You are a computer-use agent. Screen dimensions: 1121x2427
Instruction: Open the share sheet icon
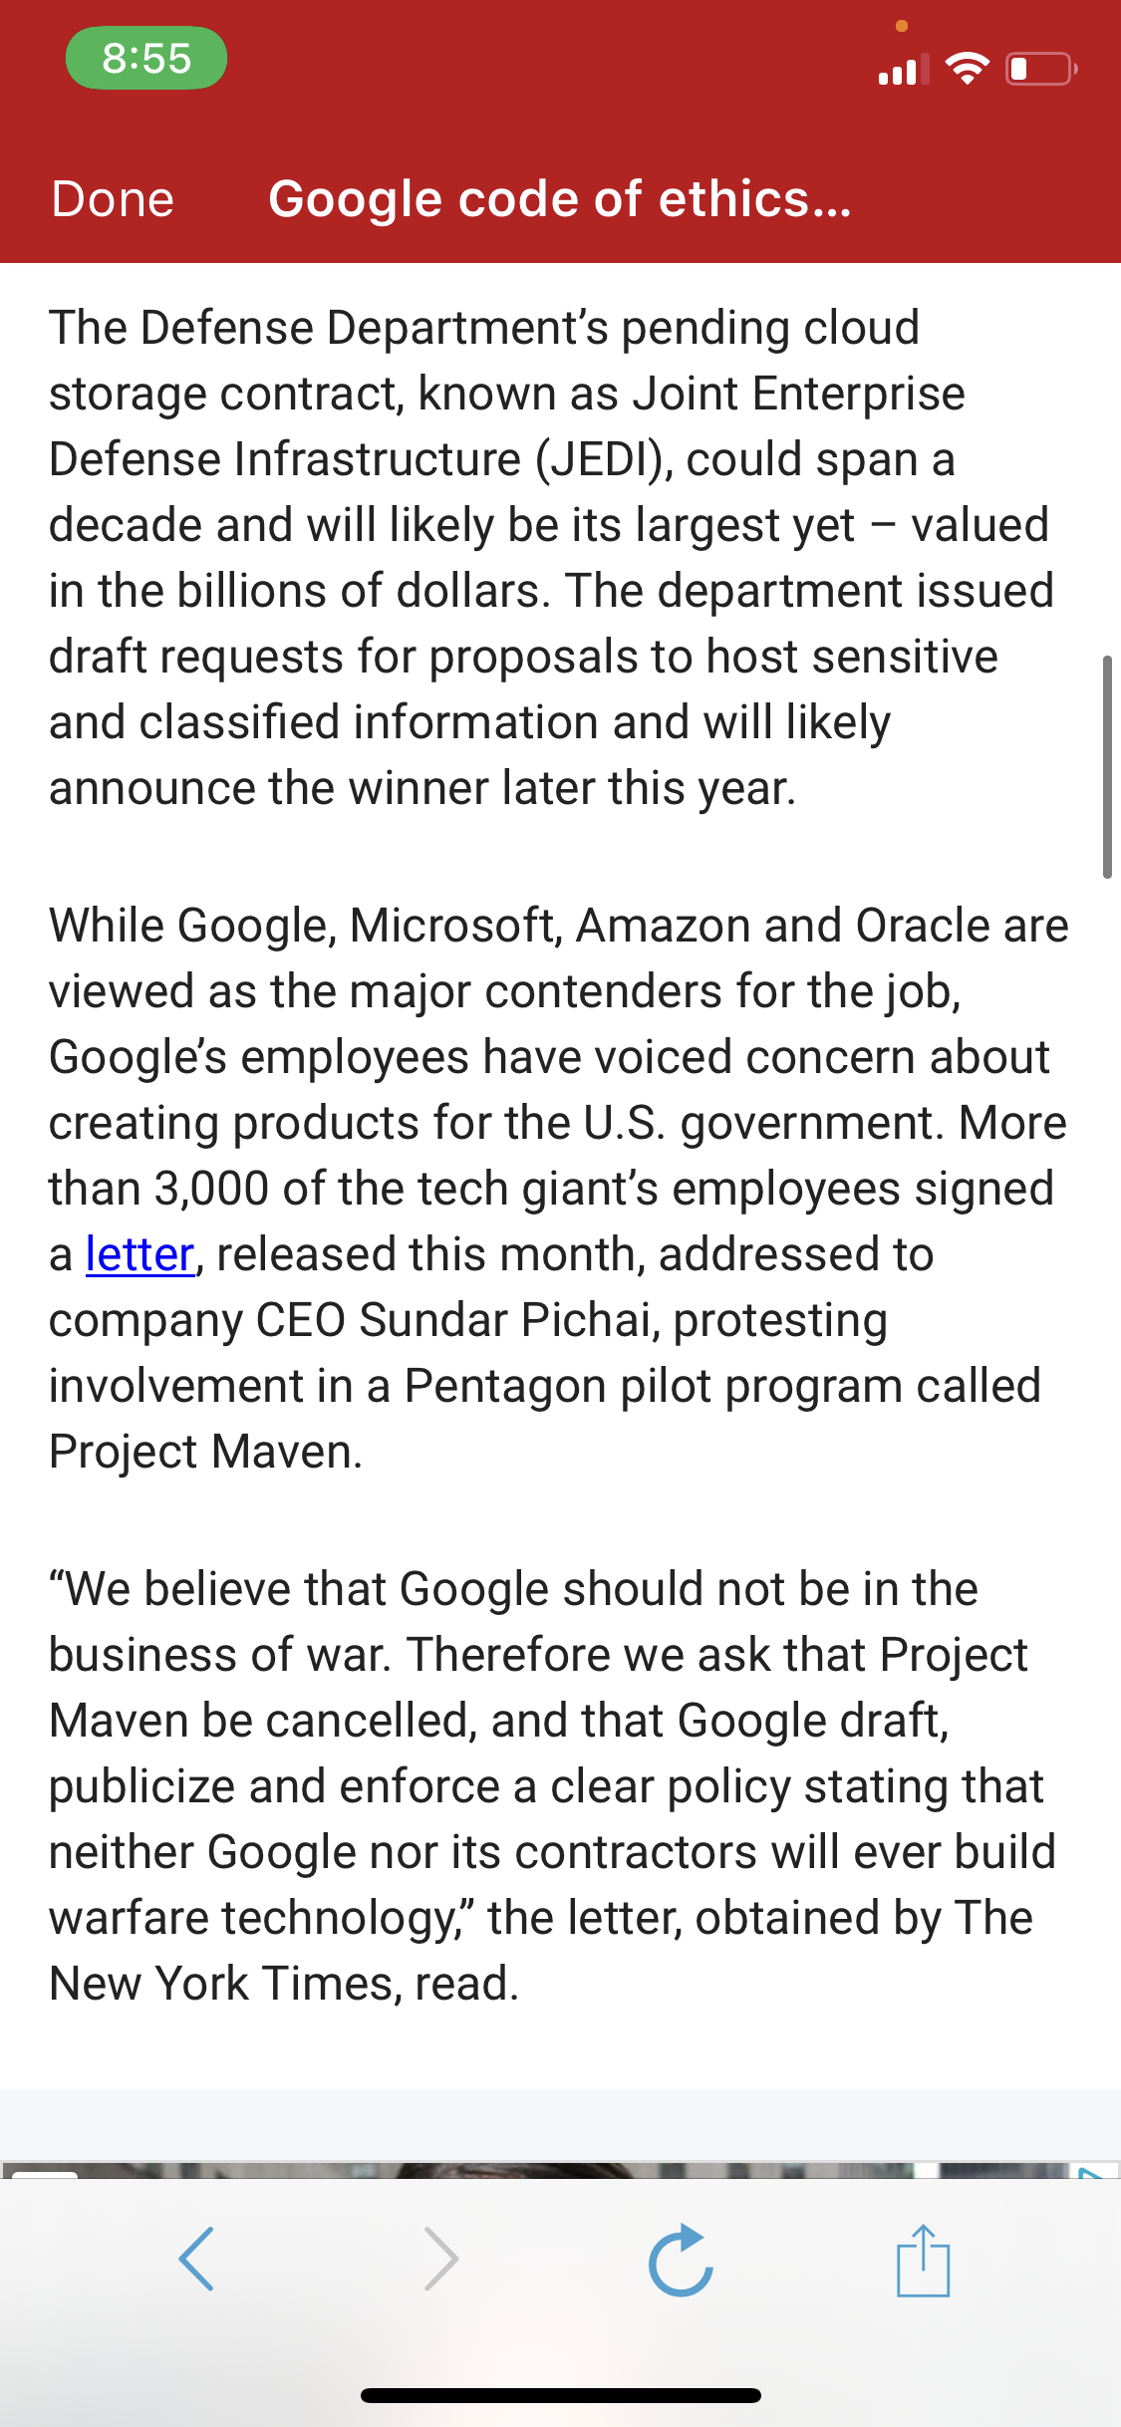pyautogui.click(x=924, y=2260)
